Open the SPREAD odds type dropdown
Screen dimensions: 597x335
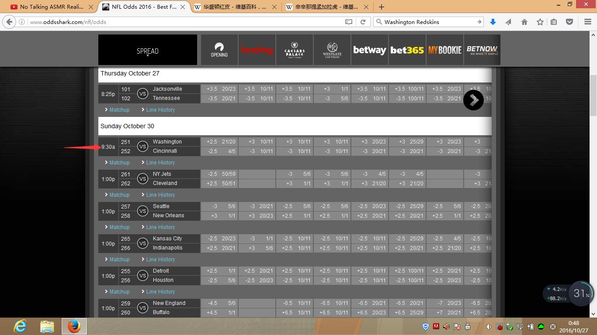point(147,51)
